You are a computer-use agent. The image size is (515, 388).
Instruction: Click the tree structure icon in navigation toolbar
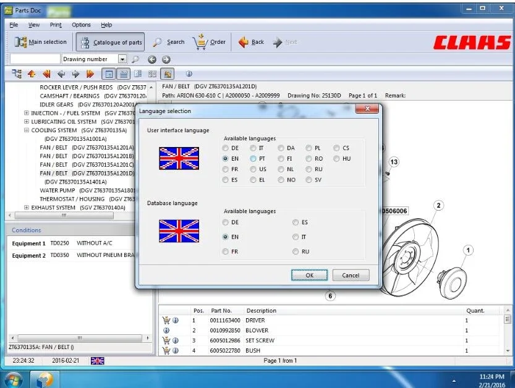[17, 74]
